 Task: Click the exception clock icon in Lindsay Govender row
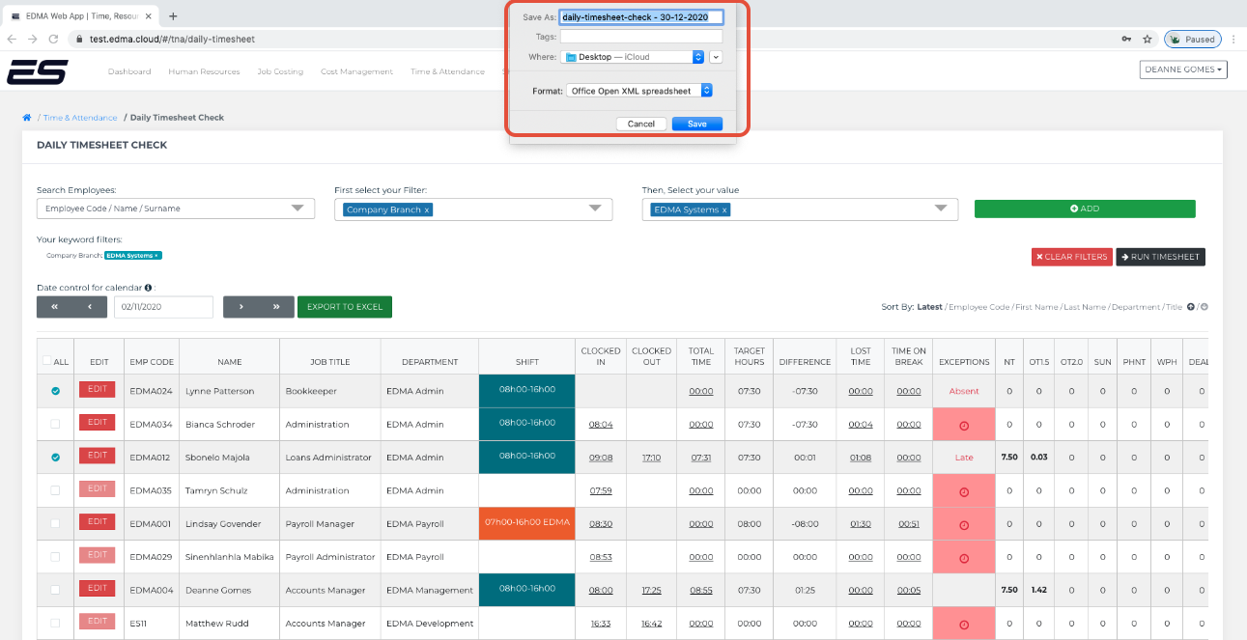point(963,525)
